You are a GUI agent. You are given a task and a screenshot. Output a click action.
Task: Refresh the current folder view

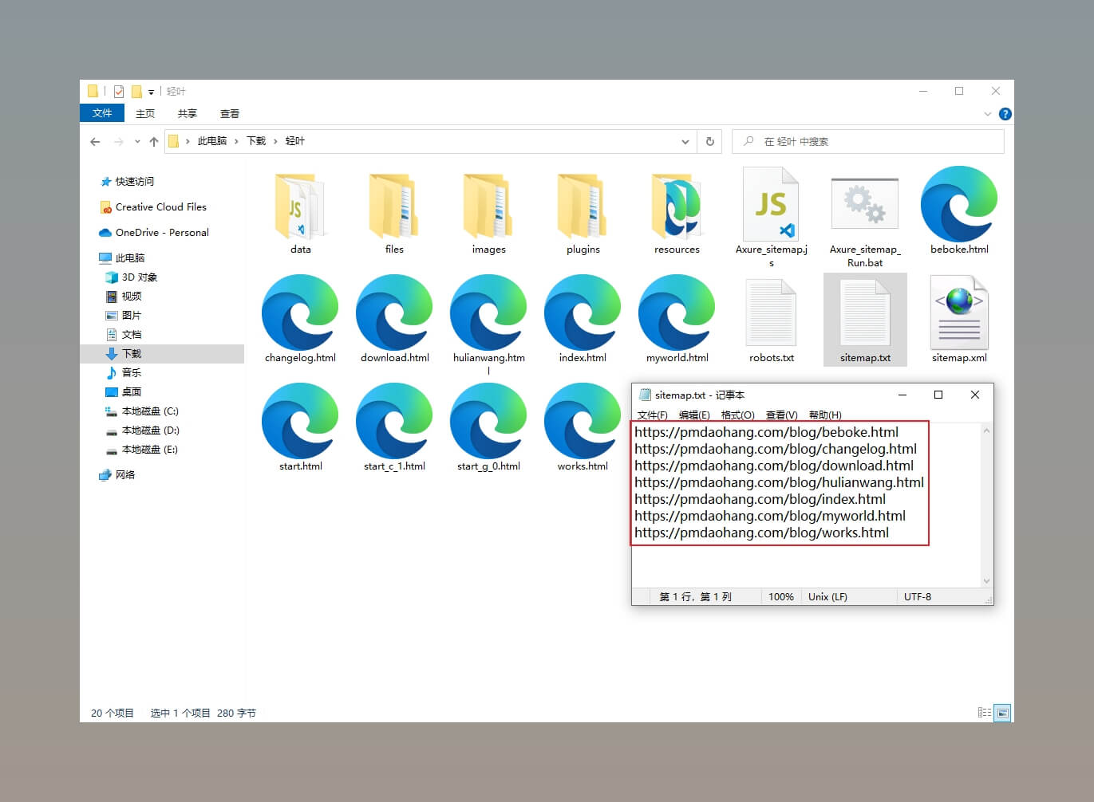point(709,141)
